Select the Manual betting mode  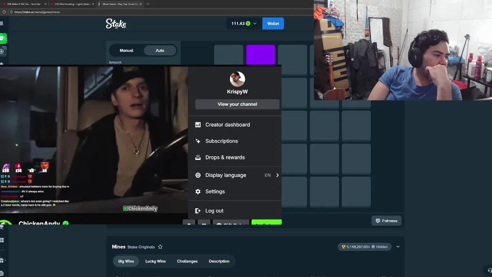126,50
